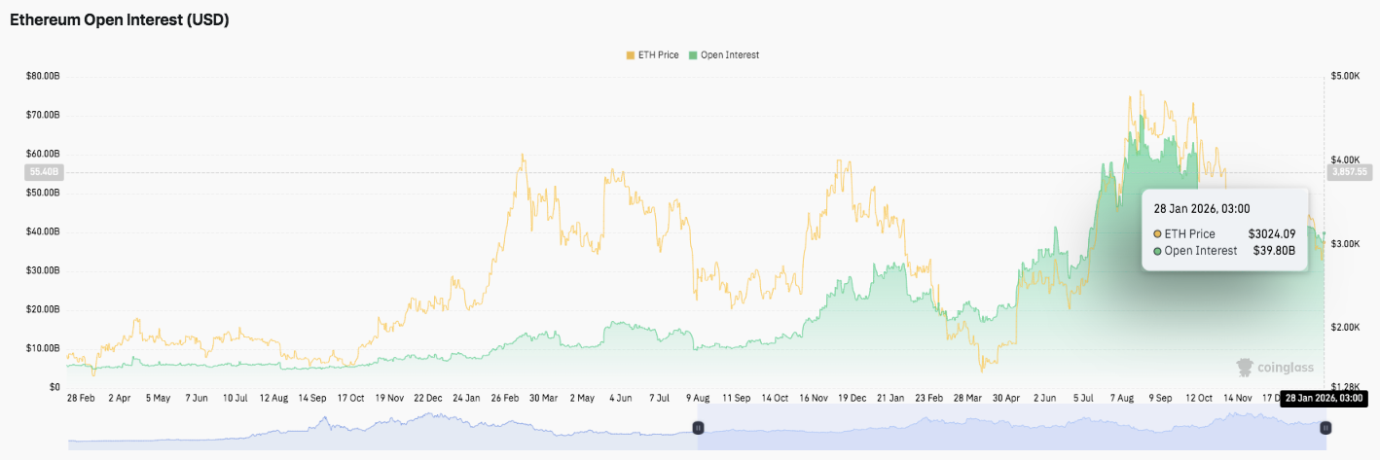The width and height of the screenshot is (1380, 460).
Task: Click the highlighted selected range in navigator
Action: point(1012,430)
